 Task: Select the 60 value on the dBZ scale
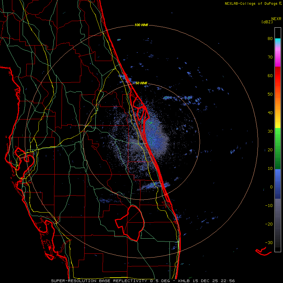[x=270, y=76]
